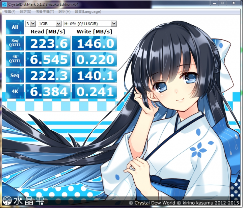Click the 4K read result 6.384
This screenshot has height=208, width=243.
click(x=48, y=92)
